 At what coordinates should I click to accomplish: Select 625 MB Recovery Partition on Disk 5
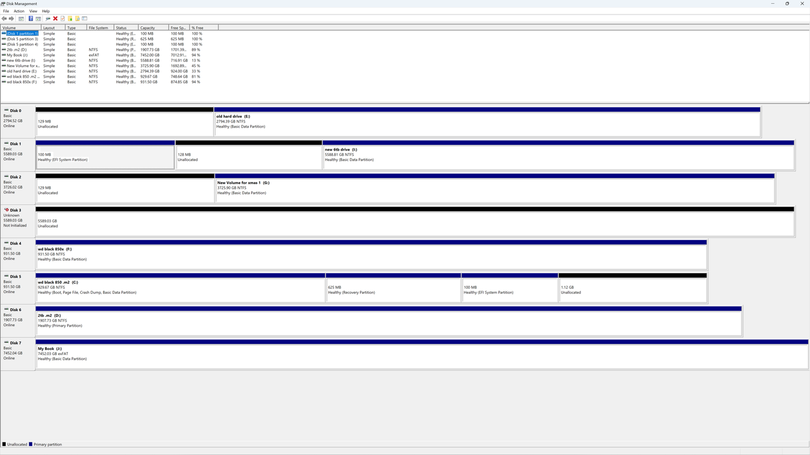[x=394, y=288]
